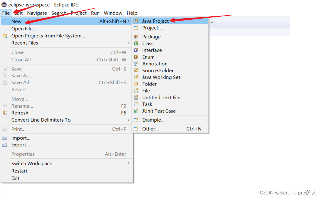Click the Annotation @ icon
This screenshot has height=198, width=321.
coord(136,64)
